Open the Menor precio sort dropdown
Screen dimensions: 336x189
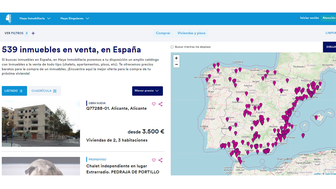pyautogui.click(x=147, y=91)
